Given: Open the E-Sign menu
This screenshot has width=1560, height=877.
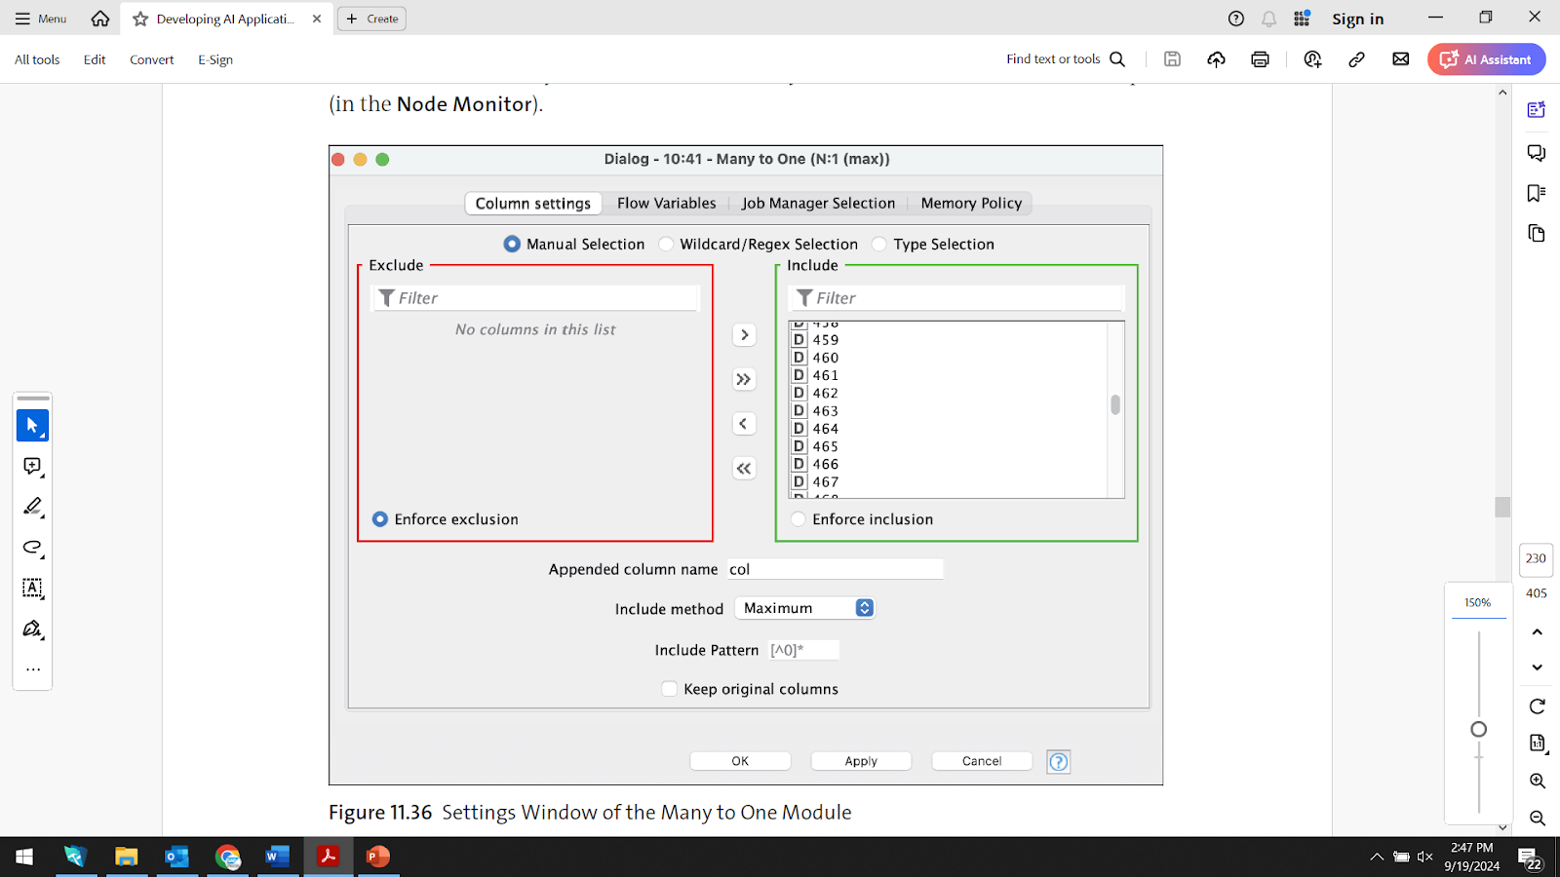Looking at the screenshot, I should 215,59.
